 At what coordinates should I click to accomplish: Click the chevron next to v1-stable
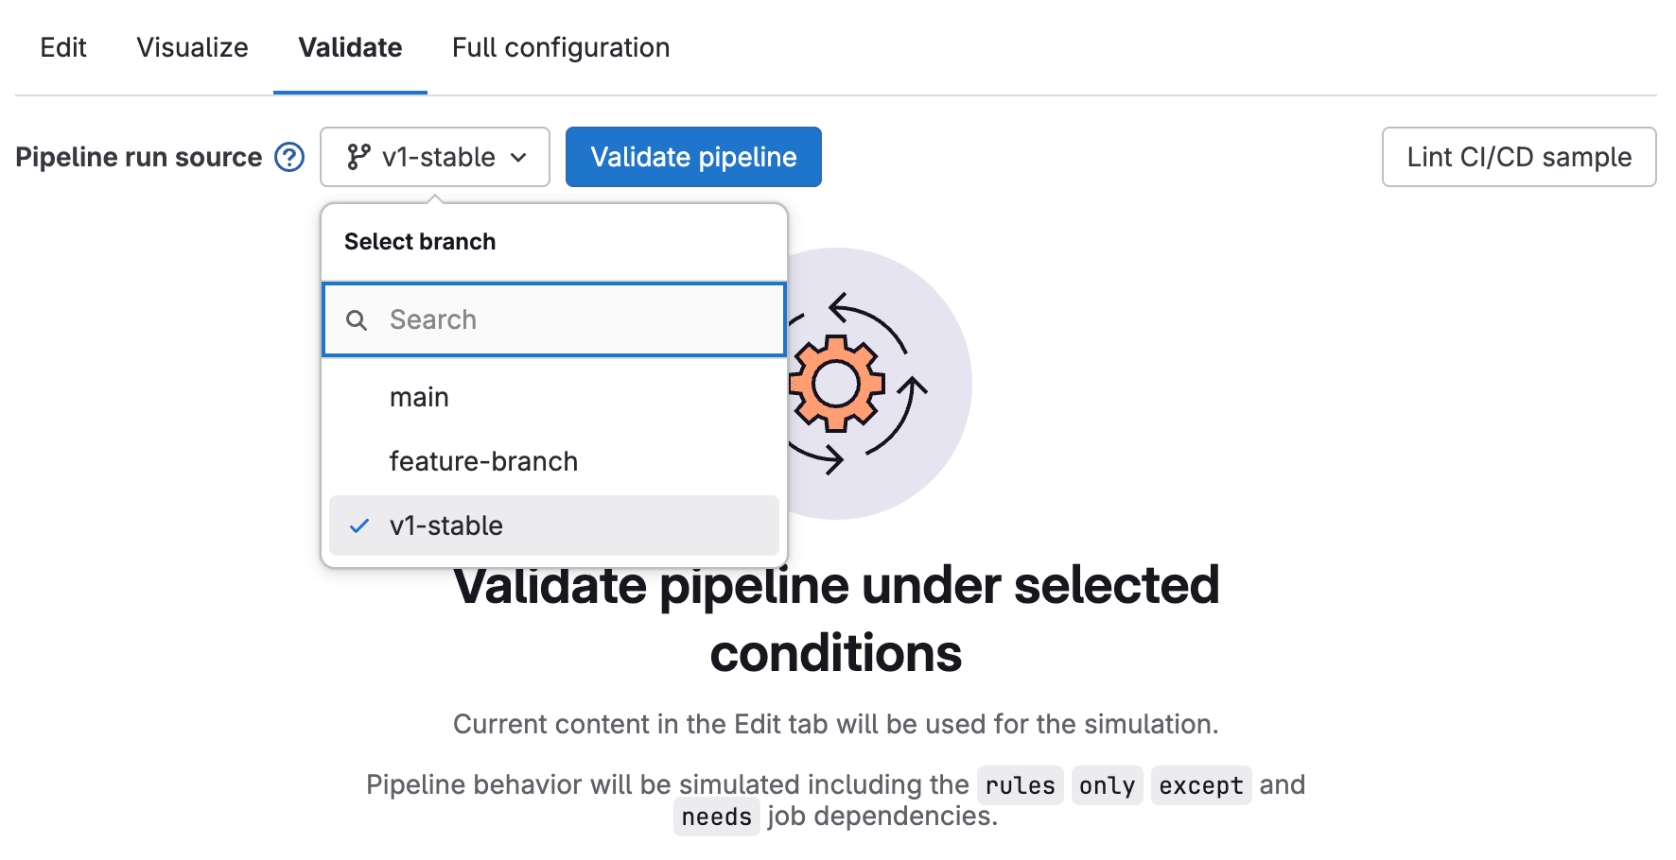(x=518, y=157)
